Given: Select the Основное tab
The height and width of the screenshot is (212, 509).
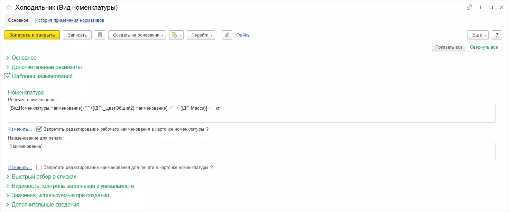Looking at the screenshot, I should point(18,20).
